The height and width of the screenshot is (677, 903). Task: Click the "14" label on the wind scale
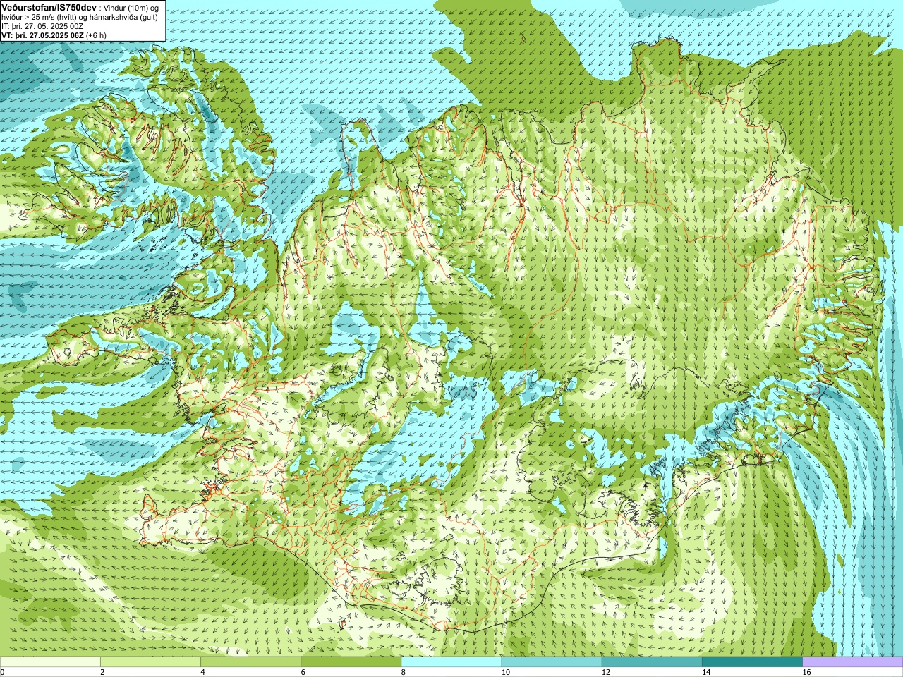707,672
